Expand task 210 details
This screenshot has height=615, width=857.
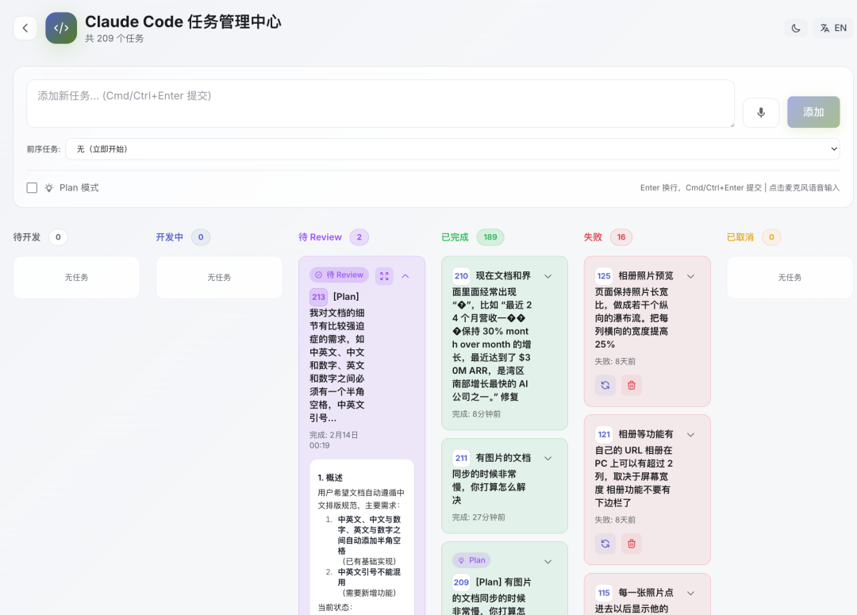[548, 276]
